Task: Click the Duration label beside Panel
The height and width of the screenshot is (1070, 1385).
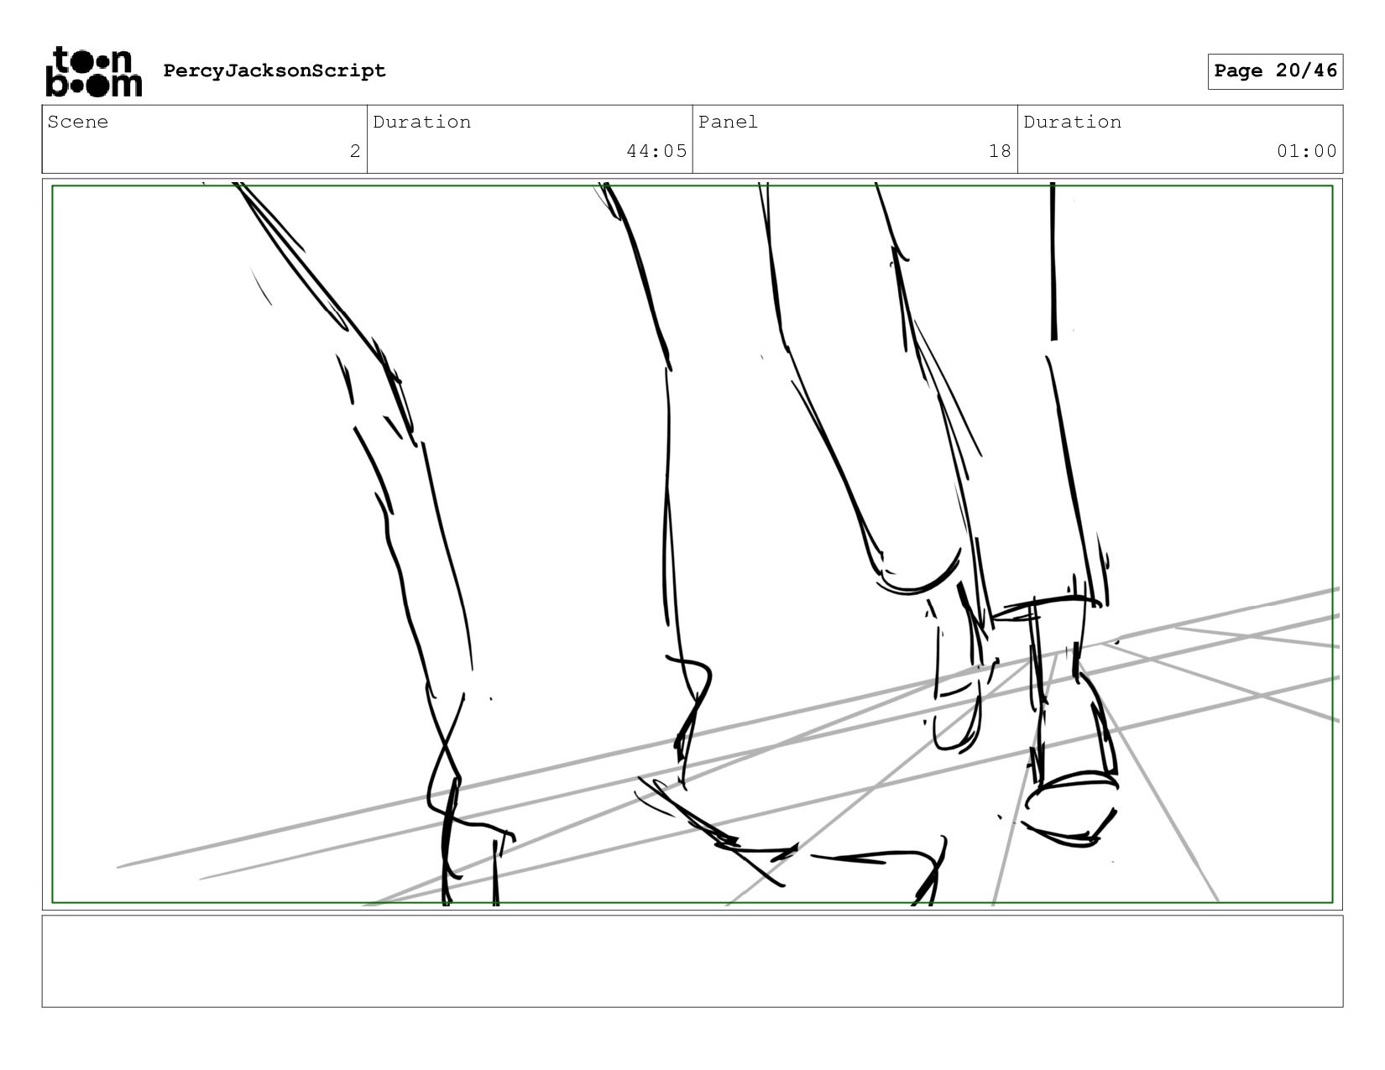Action: (1072, 122)
